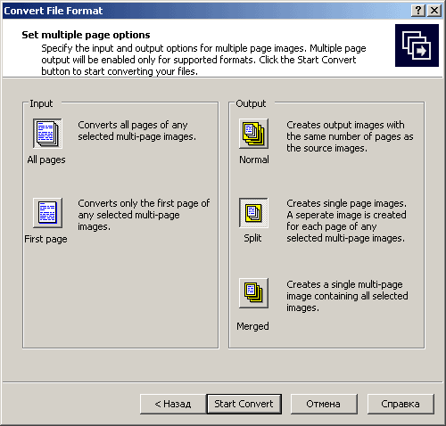Click the Convert File Format title bar

coord(205,11)
